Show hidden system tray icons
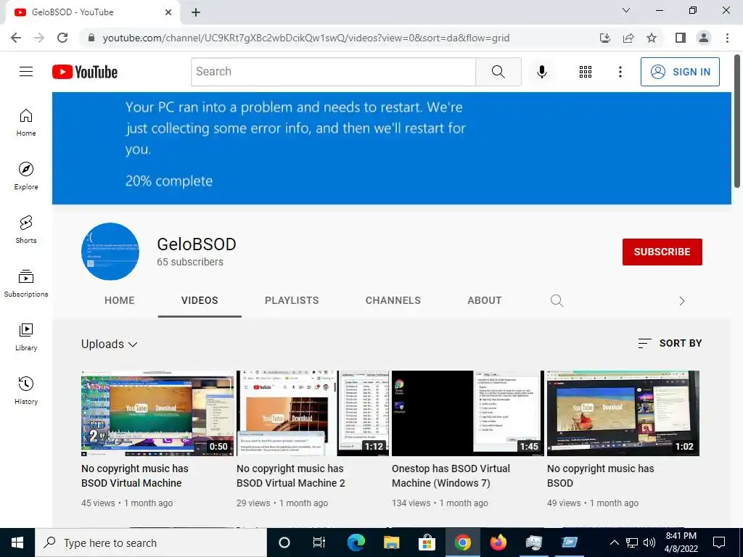This screenshot has width=743, height=557. pyautogui.click(x=614, y=542)
